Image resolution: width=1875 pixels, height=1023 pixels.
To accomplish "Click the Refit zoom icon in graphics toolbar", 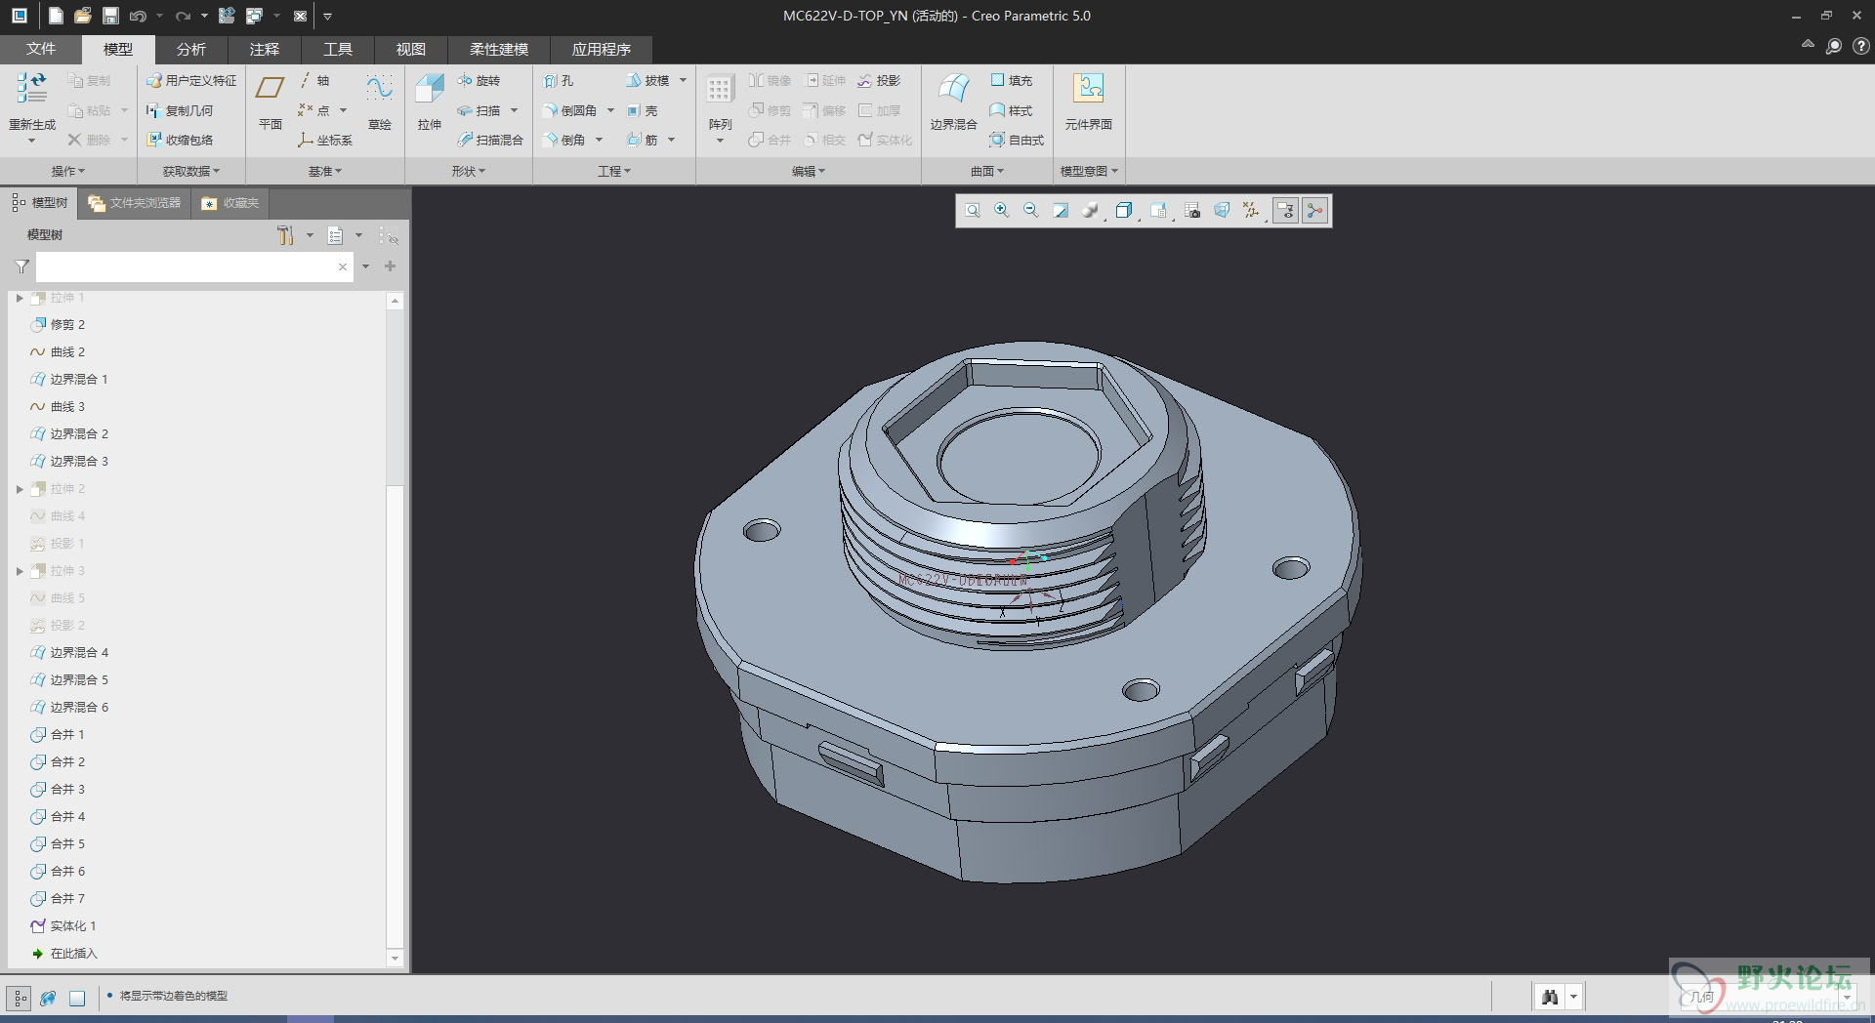I will coord(973,210).
